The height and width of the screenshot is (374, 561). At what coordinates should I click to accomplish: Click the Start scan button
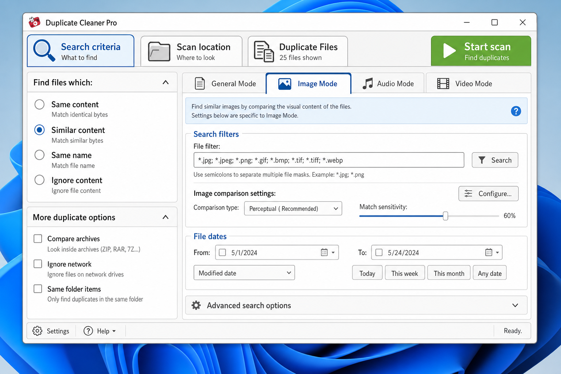pyautogui.click(x=481, y=51)
